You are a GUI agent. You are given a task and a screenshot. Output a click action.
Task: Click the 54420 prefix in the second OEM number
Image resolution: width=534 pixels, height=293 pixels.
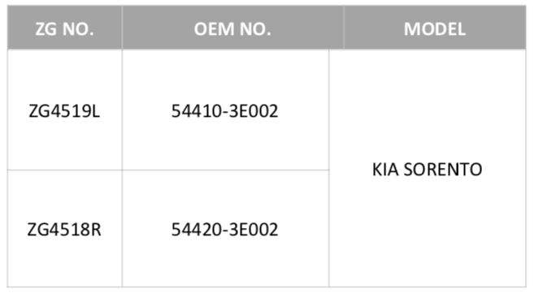(x=197, y=230)
